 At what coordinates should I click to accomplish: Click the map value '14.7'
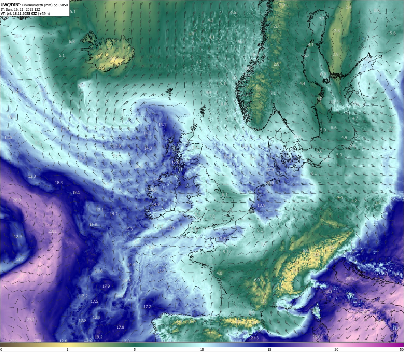[x=114, y=214]
